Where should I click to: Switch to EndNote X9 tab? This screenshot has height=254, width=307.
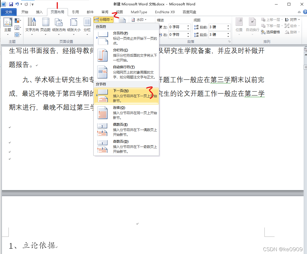(165, 12)
